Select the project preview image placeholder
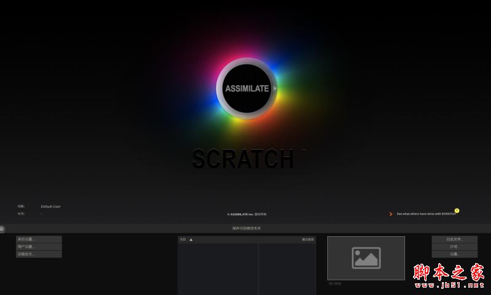491x295 pixels. [x=366, y=258]
